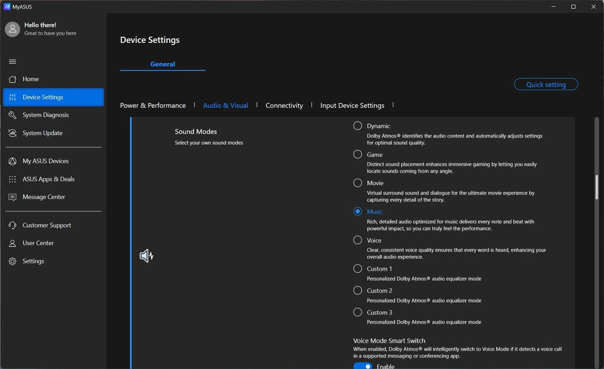604x369 pixels.
Task: Open the Audio & Visual section
Action: click(226, 105)
